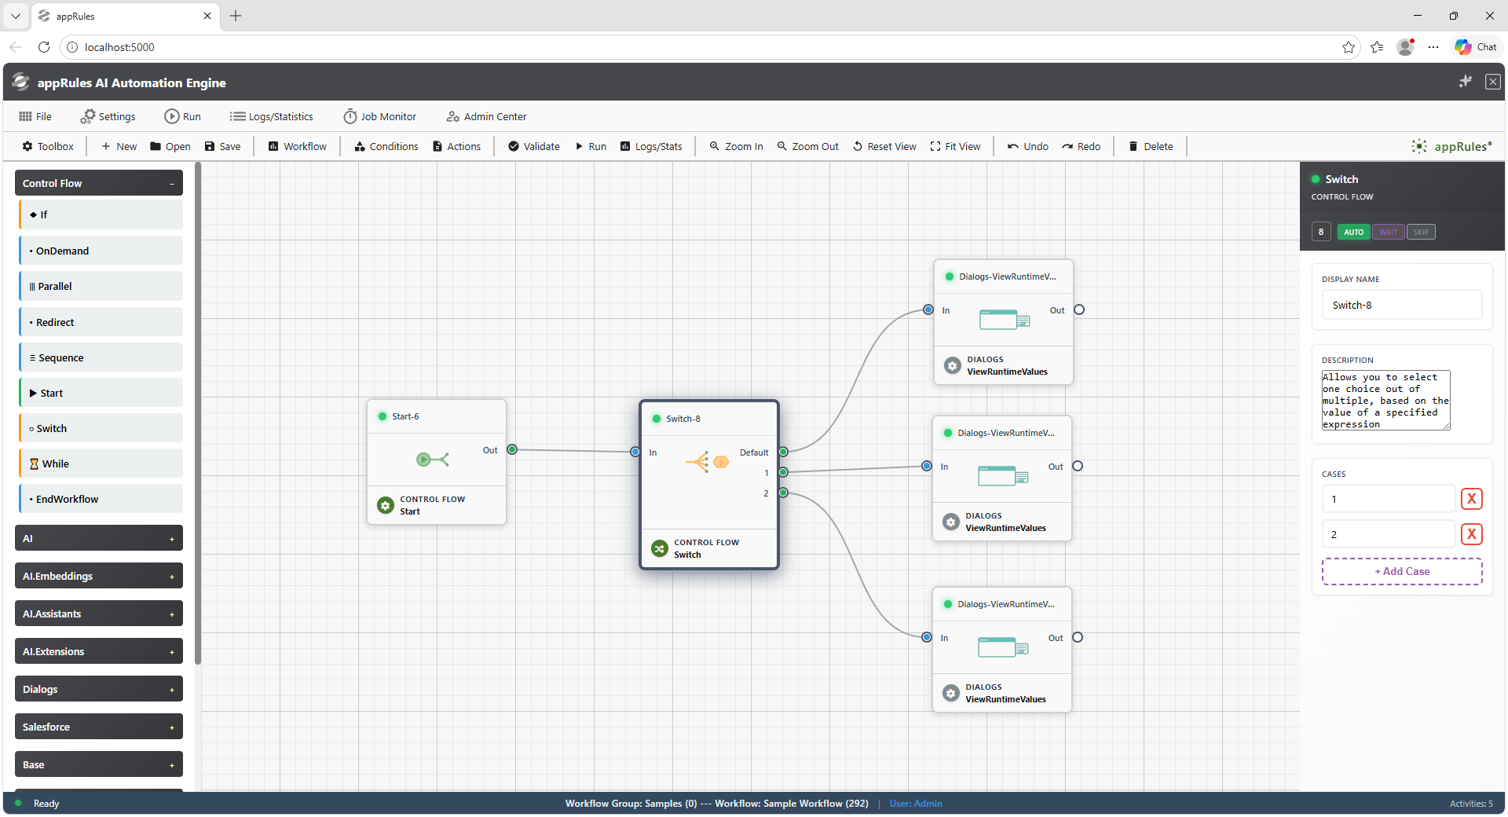Select the While toolbox item
Image resolution: width=1508 pixels, height=817 pixels.
pyautogui.click(x=101, y=463)
